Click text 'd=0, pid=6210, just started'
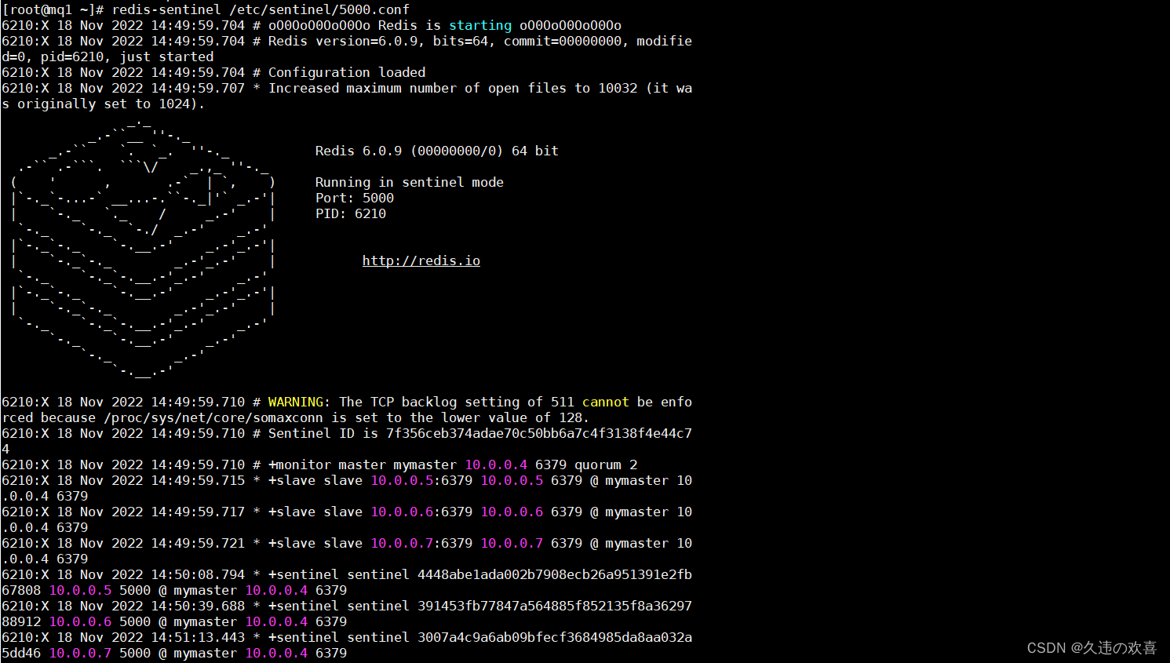This screenshot has width=1170, height=663. tap(108, 56)
